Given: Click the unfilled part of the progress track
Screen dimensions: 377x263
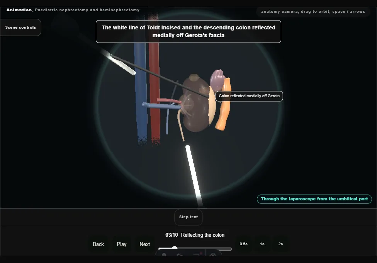Looking at the screenshot, I should click(x=204, y=249).
